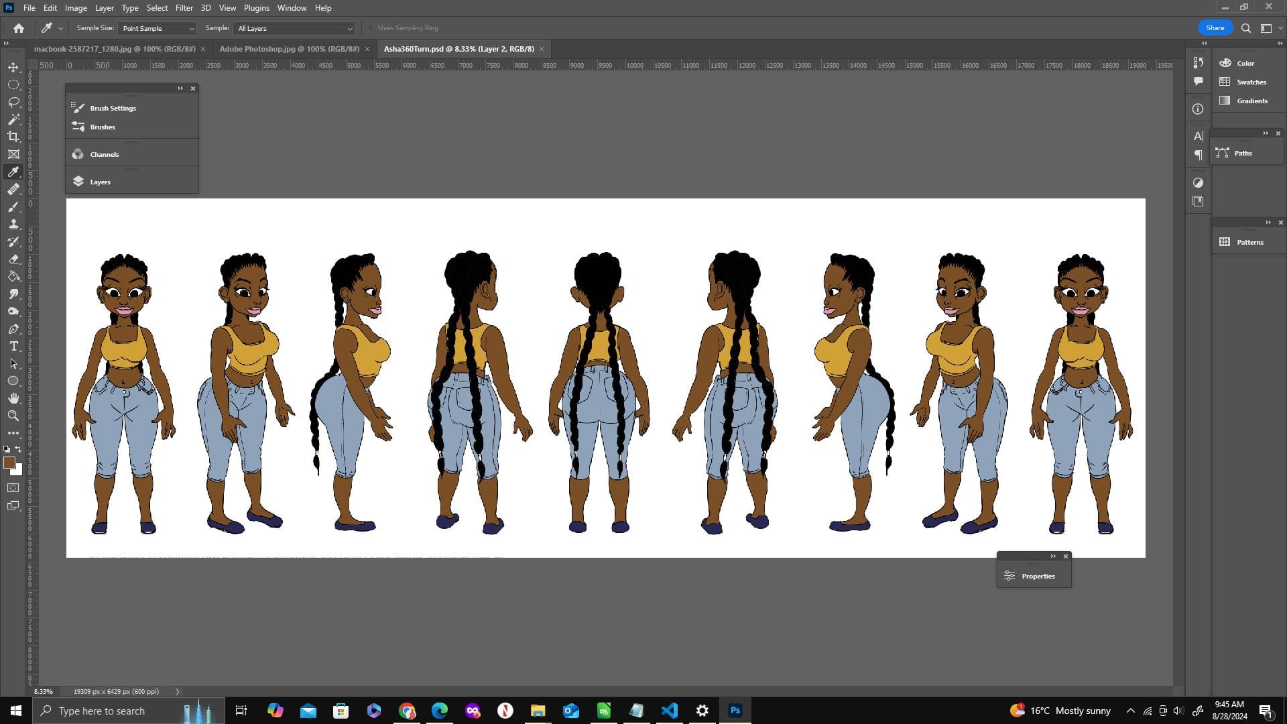Click the Share button
The height and width of the screenshot is (724, 1287).
[x=1215, y=28]
